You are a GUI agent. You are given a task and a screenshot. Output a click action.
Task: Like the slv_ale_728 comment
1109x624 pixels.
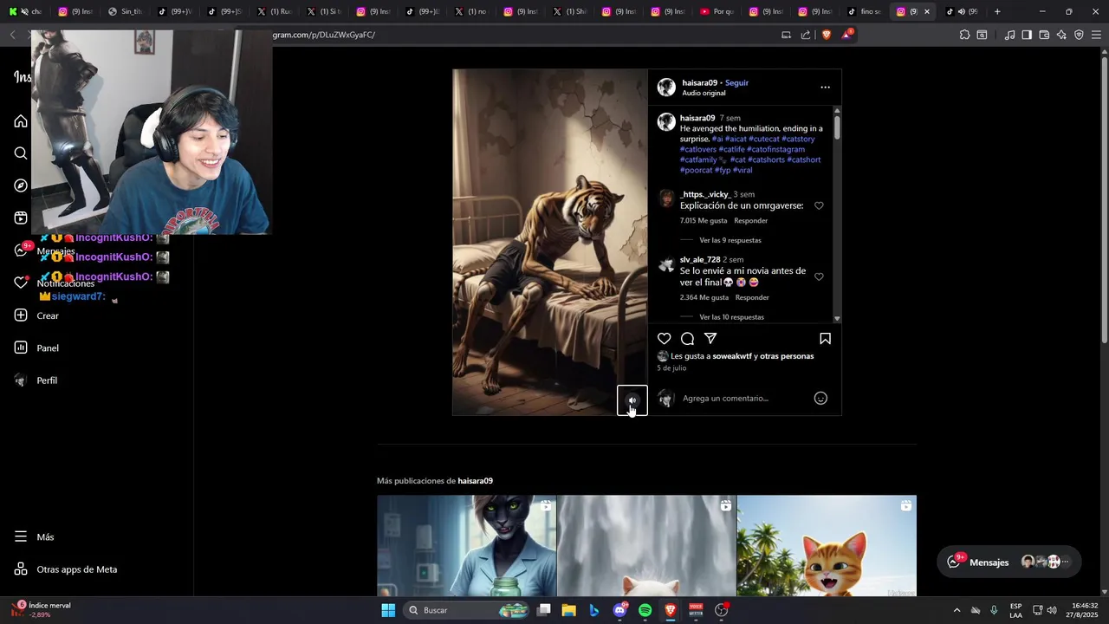pos(819,276)
